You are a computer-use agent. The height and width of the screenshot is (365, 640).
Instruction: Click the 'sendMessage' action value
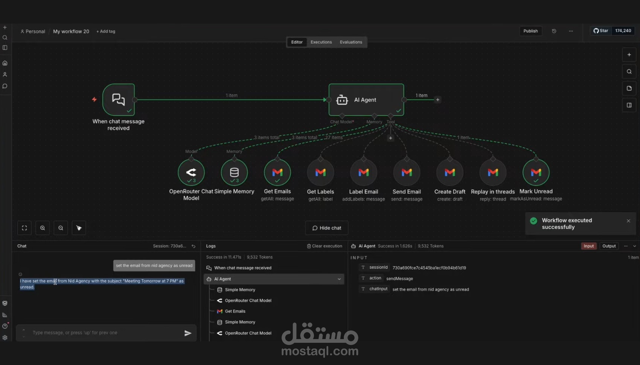point(399,279)
